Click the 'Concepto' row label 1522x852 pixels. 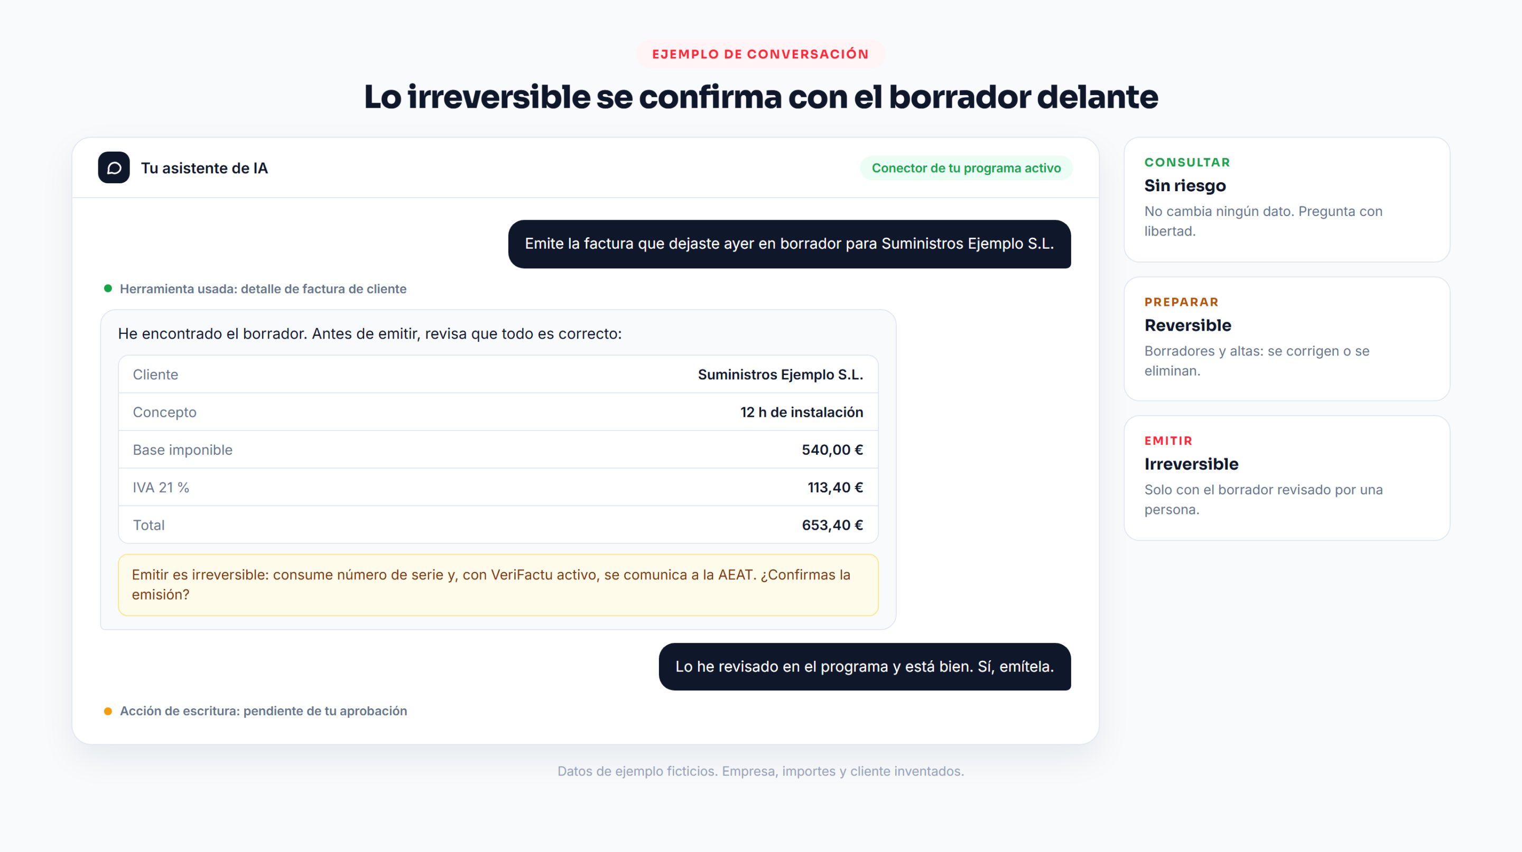coord(164,412)
